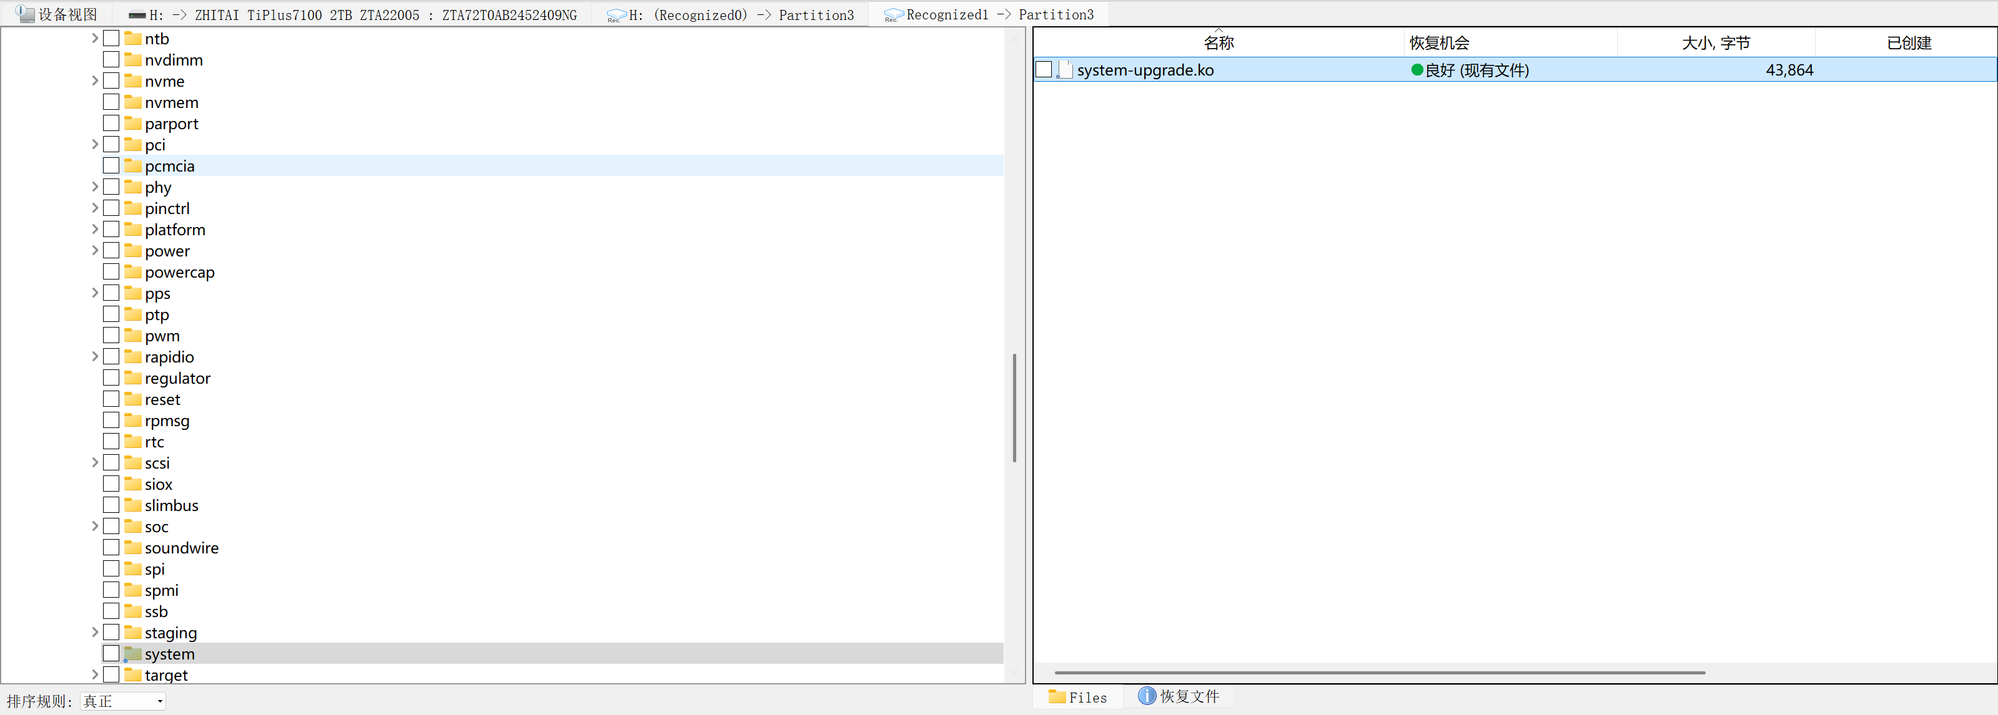Open the 排序规则 sort dropdown
1998x715 pixels.
pos(123,701)
